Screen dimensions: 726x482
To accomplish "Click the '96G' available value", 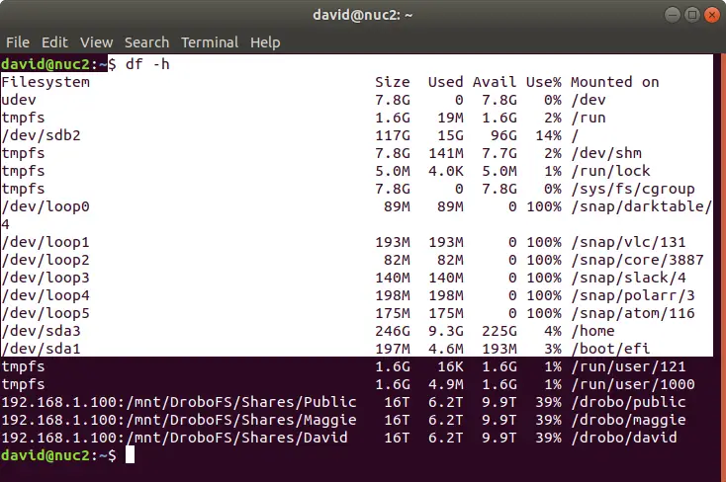I will 503,135.
